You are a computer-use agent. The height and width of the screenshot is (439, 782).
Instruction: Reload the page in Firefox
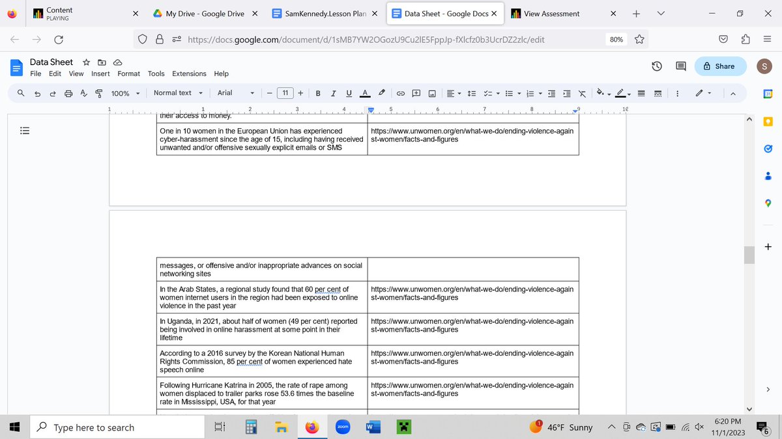[59, 39]
